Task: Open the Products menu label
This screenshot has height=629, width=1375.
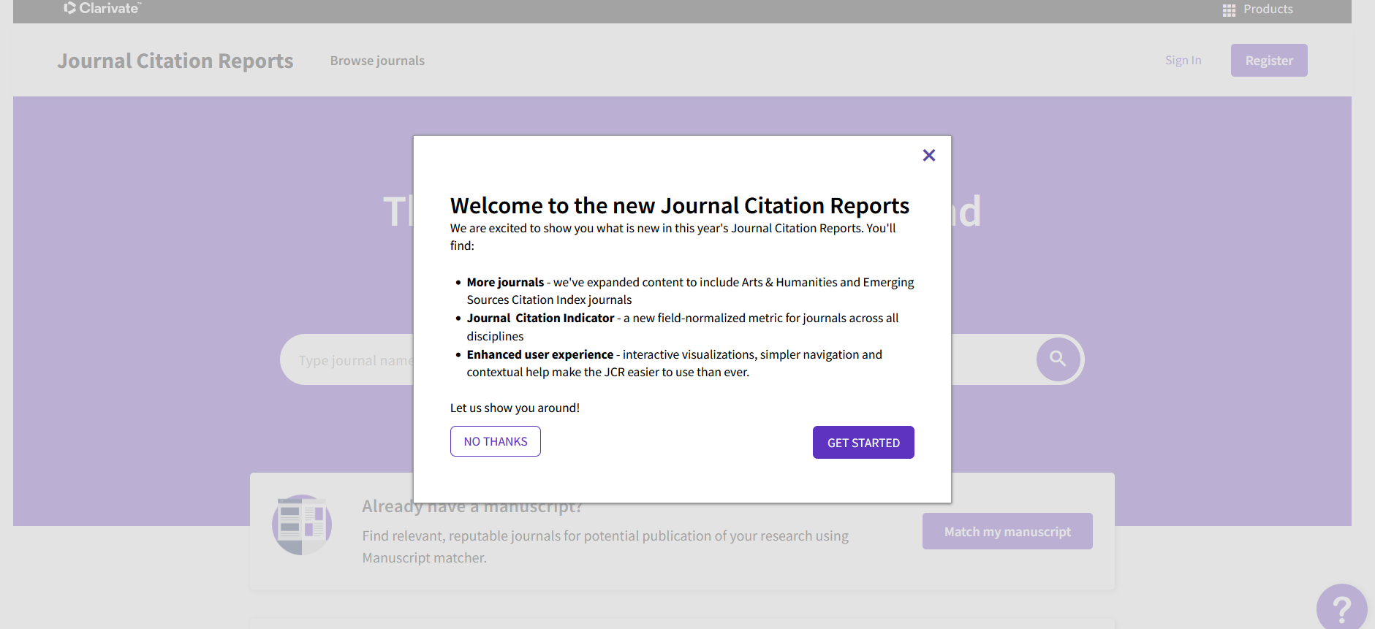Action: tap(1268, 9)
